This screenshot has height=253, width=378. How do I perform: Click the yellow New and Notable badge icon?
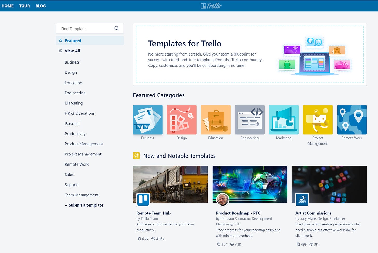pos(136,156)
